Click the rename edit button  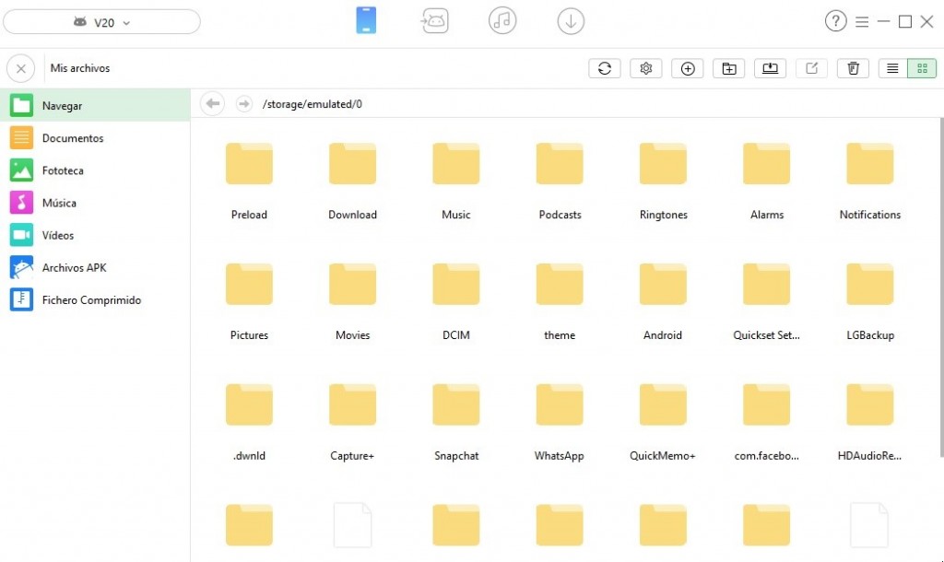pyautogui.click(x=811, y=68)
